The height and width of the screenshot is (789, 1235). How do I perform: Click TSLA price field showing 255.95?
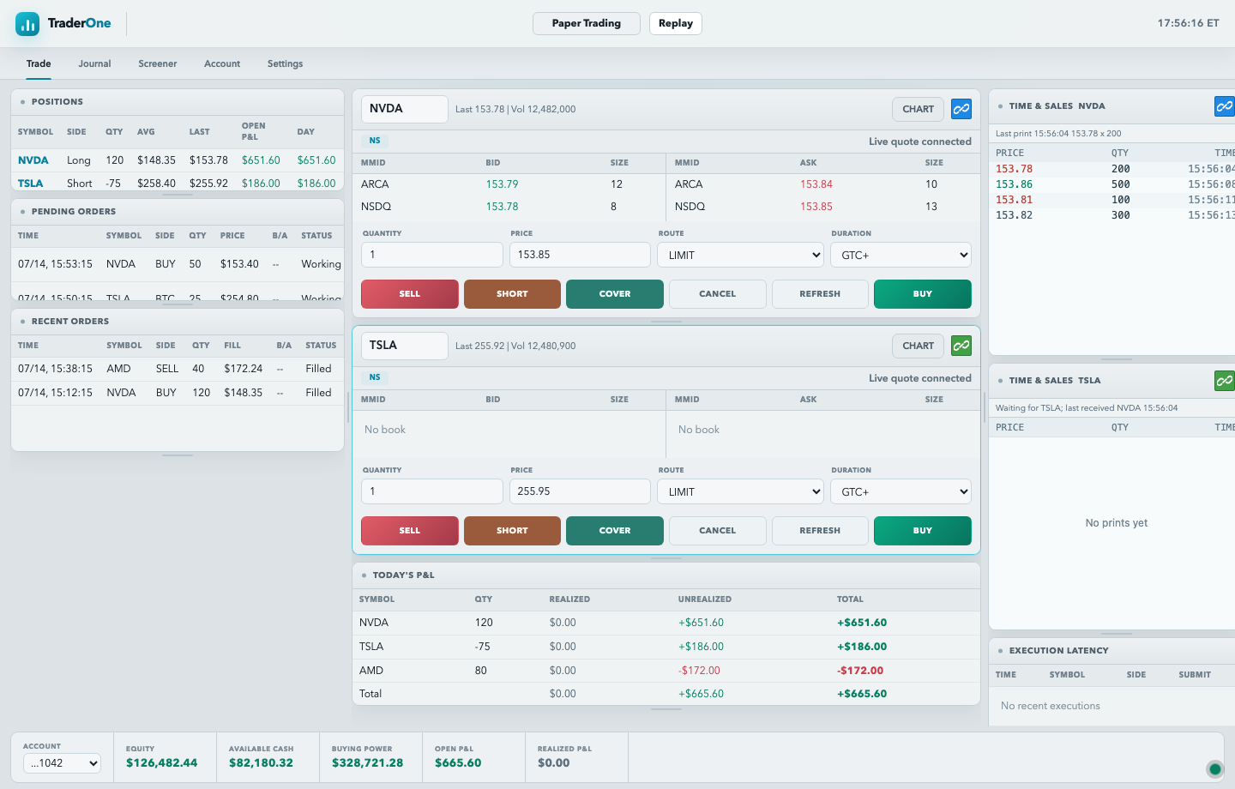581,491
